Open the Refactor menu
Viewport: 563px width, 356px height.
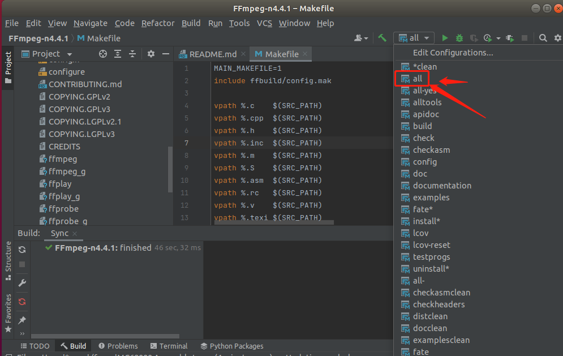pyautogui.click(x=158, y=23)
